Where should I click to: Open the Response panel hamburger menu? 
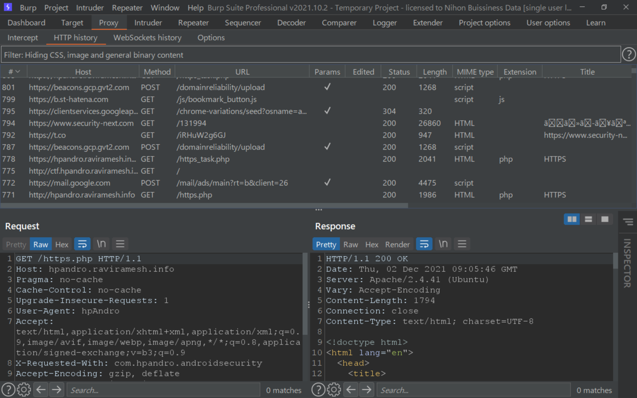coord(462,244)
